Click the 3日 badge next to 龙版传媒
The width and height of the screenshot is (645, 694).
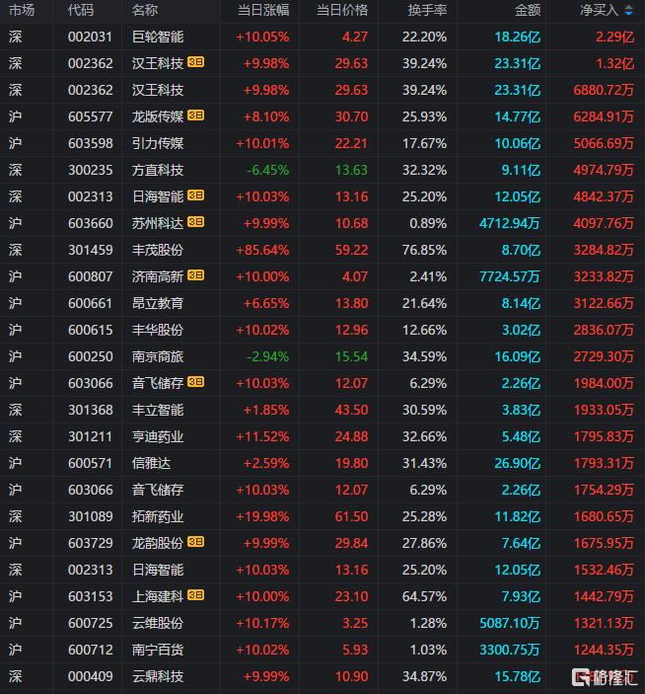coord(196,116)
